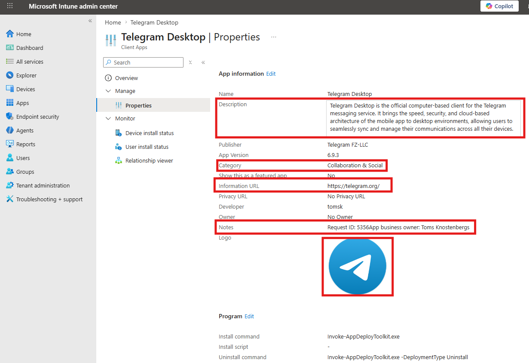Click the Microsoft Intune admin center title
This screenshot has width=529, height=363.
coord(73,6)
